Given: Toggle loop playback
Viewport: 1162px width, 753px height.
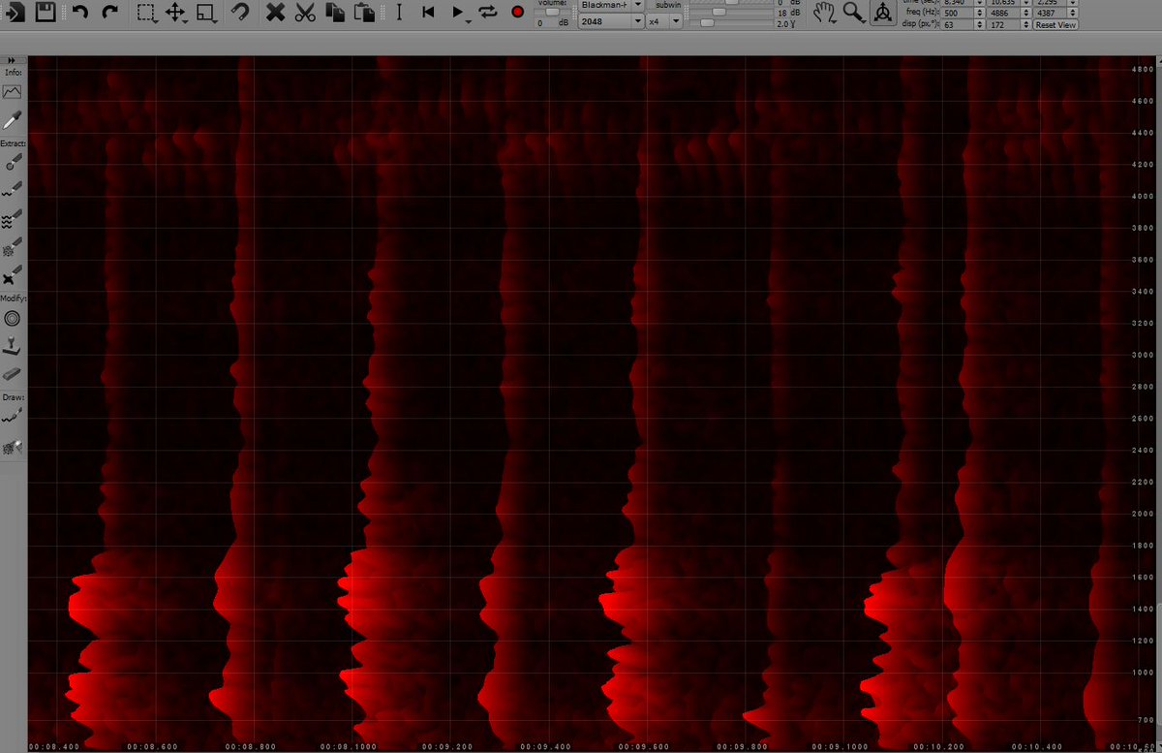Looking at the screenshot, I should coord(488,12).
